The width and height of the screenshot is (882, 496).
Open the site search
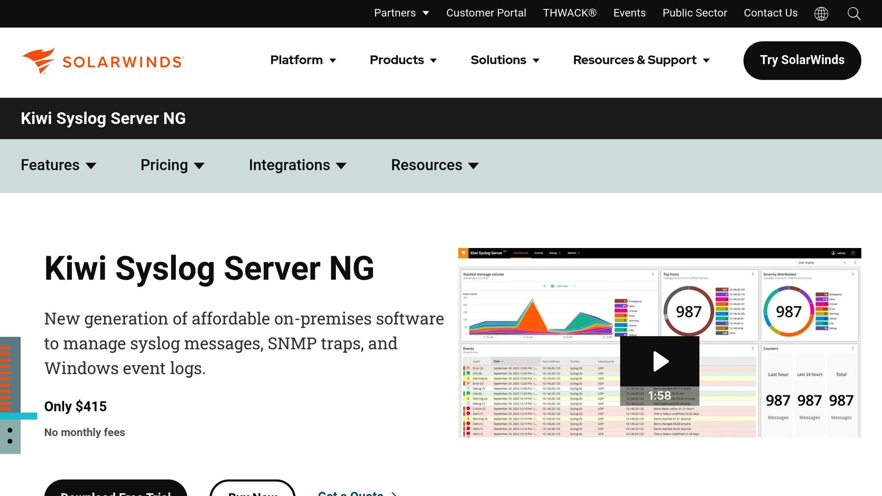pyautogui.click(x=854, y=13)
